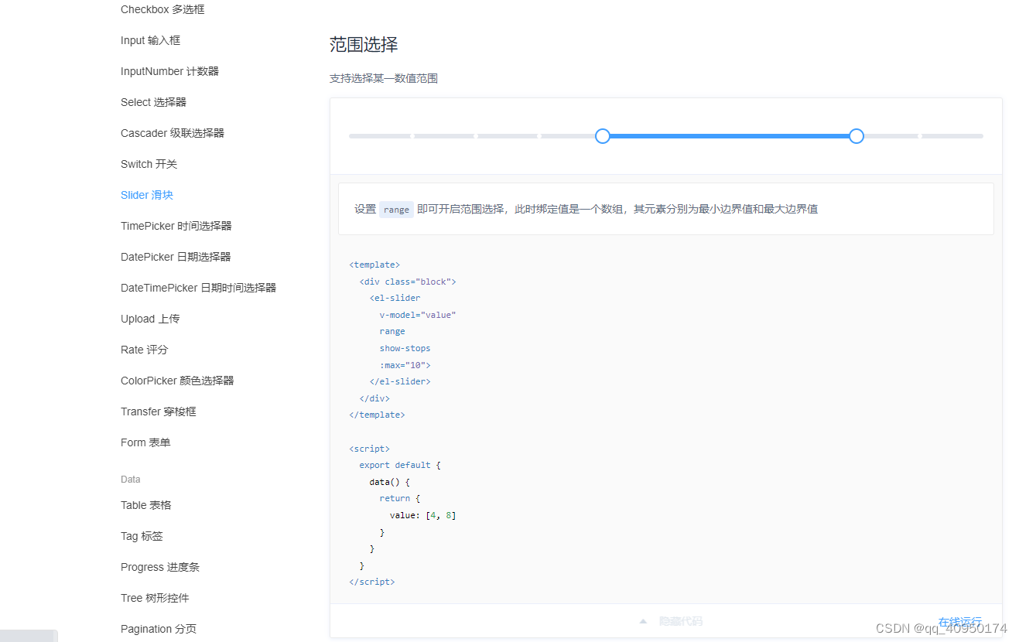The height and width of the screenshot is (642, 1019).
Task: Click the Data section label
Action: (131, 480)
